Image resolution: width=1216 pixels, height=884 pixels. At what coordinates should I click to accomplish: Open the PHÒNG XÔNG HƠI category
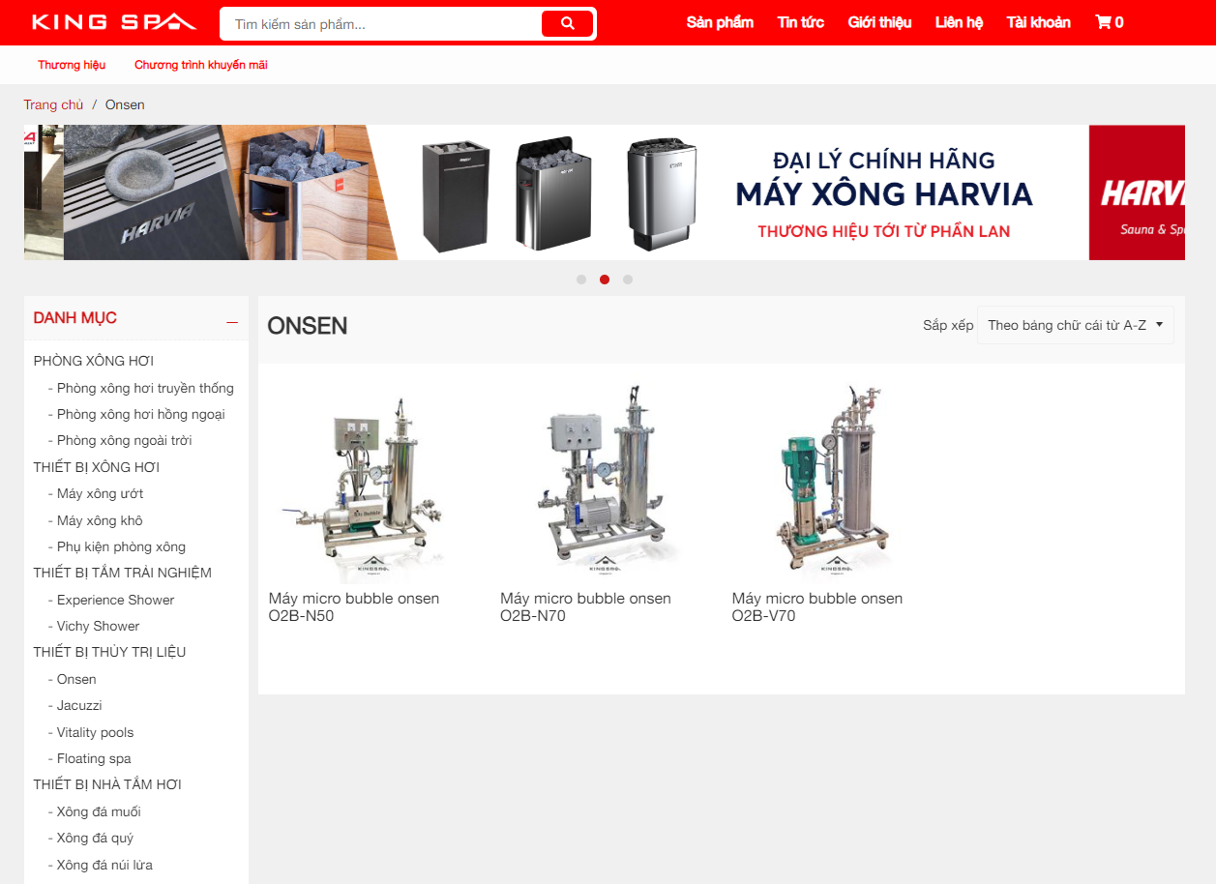(94, 361)
